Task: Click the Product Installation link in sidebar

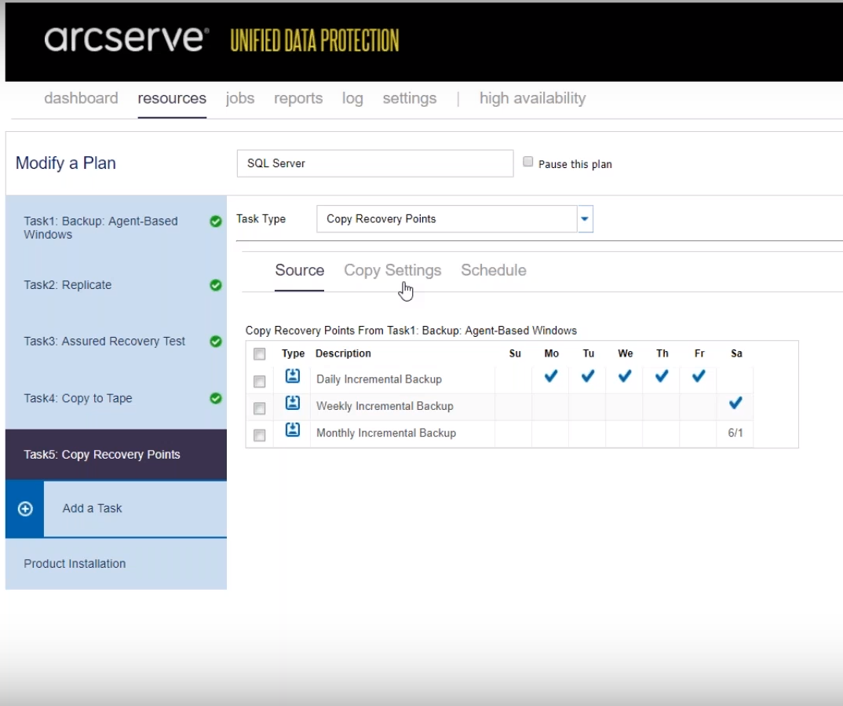Action: [75, 564]
